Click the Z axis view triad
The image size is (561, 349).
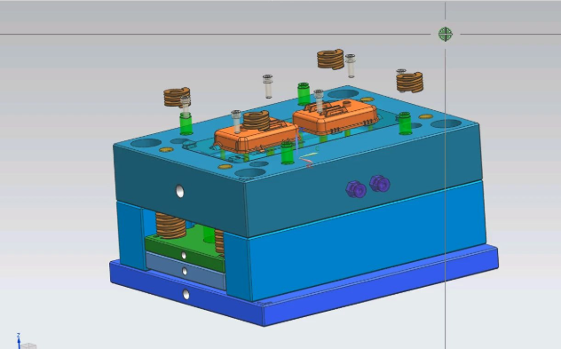click(25, 341)
